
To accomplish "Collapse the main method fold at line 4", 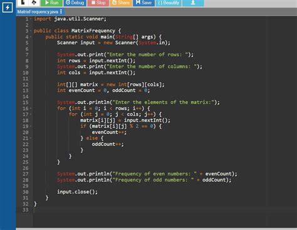I will [x=31, y=37].
